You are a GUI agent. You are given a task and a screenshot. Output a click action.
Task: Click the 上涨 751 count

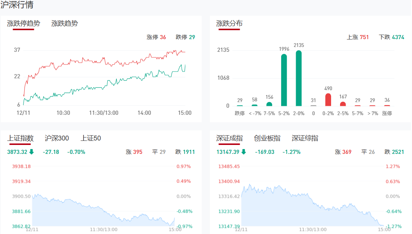click(358, 37)
